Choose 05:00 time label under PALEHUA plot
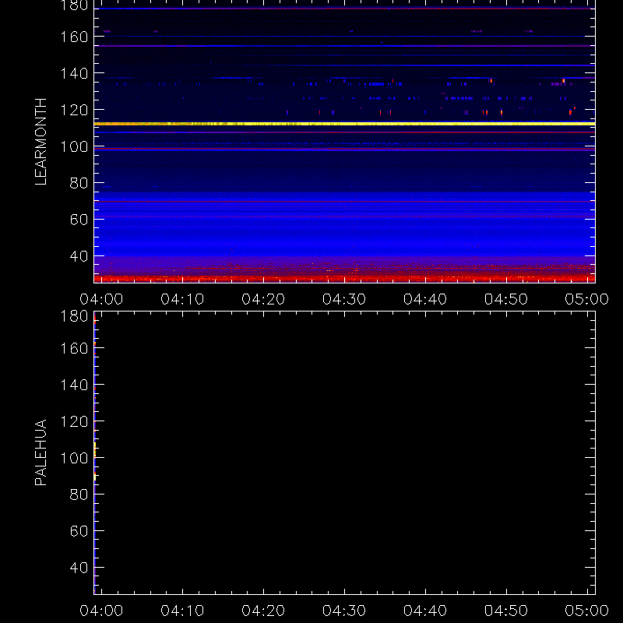This screenshot has height=623, width=623. coord(587,611)
